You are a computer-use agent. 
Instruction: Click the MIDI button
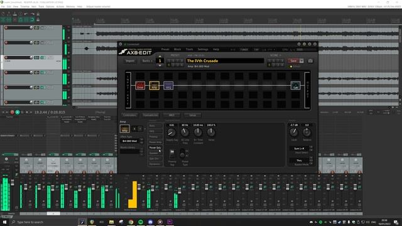[x=171, y=115]
